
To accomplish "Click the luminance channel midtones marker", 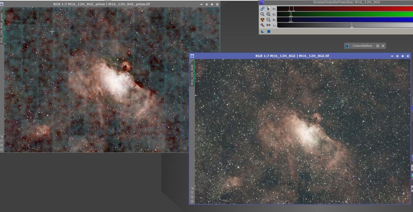I will 351,25.
